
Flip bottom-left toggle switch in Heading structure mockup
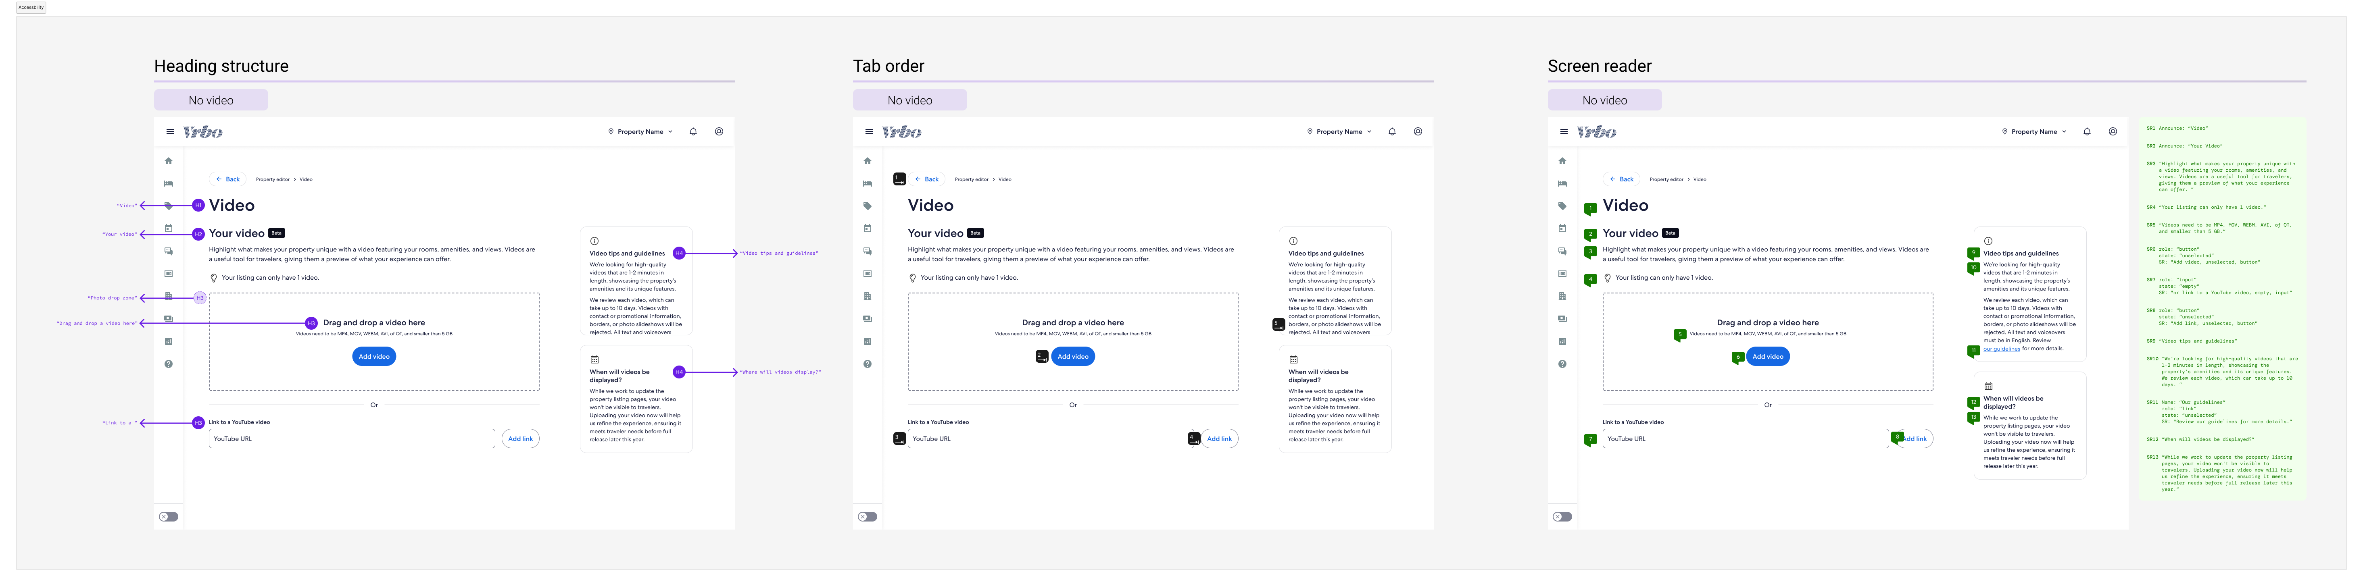click(x=169, y=516)
